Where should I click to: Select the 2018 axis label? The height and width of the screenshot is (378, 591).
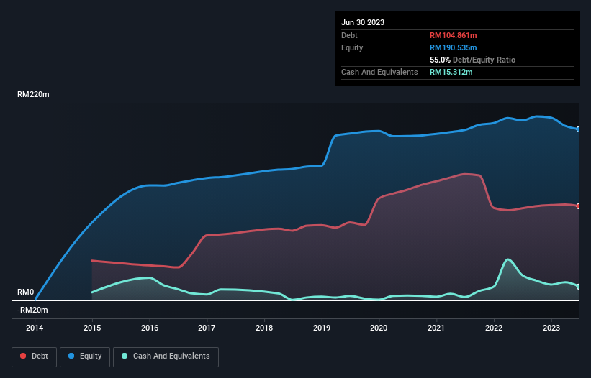[264, 328]
